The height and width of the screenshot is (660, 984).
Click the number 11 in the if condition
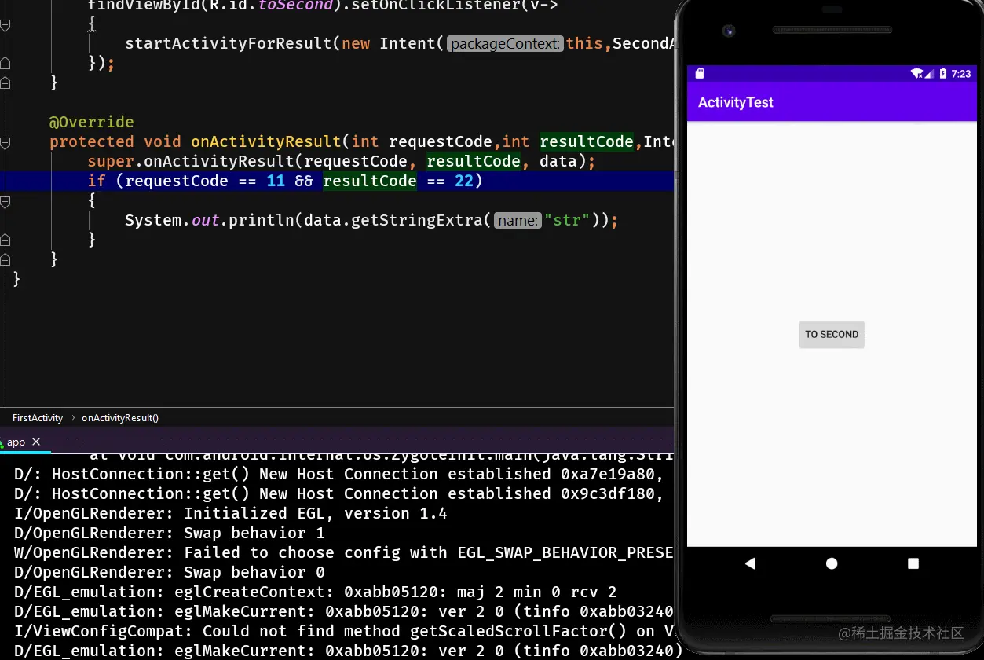276,181
